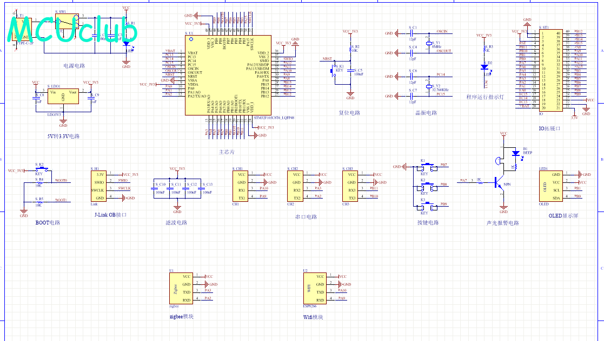
Task: Click the S_CH1 serial port connector
Action: pos(242,186)
